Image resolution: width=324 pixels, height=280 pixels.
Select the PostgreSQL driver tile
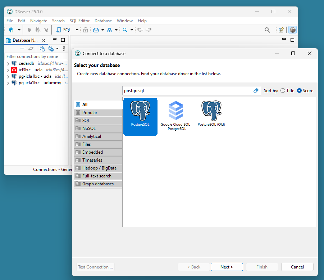tap(140, 117)
